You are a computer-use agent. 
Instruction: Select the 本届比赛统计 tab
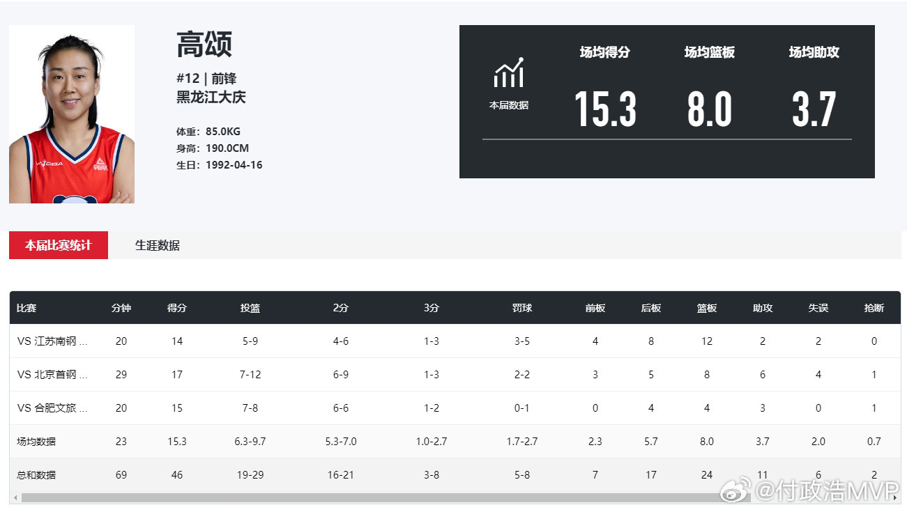click(59, 245)
